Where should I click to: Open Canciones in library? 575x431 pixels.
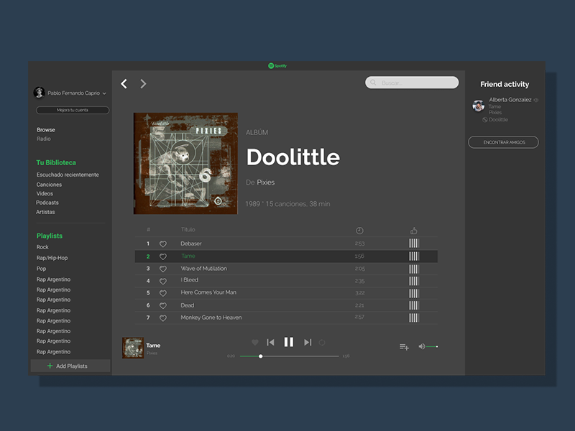(x=49, y=185)
